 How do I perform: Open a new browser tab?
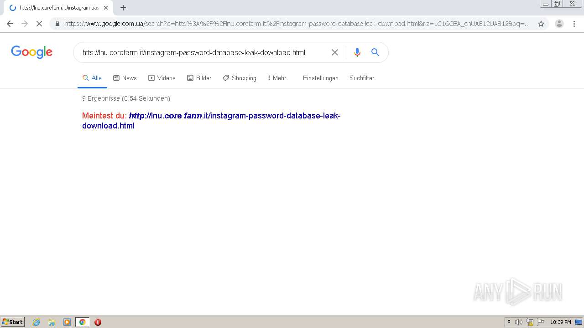pyautogui.click(x=123, y=8)
